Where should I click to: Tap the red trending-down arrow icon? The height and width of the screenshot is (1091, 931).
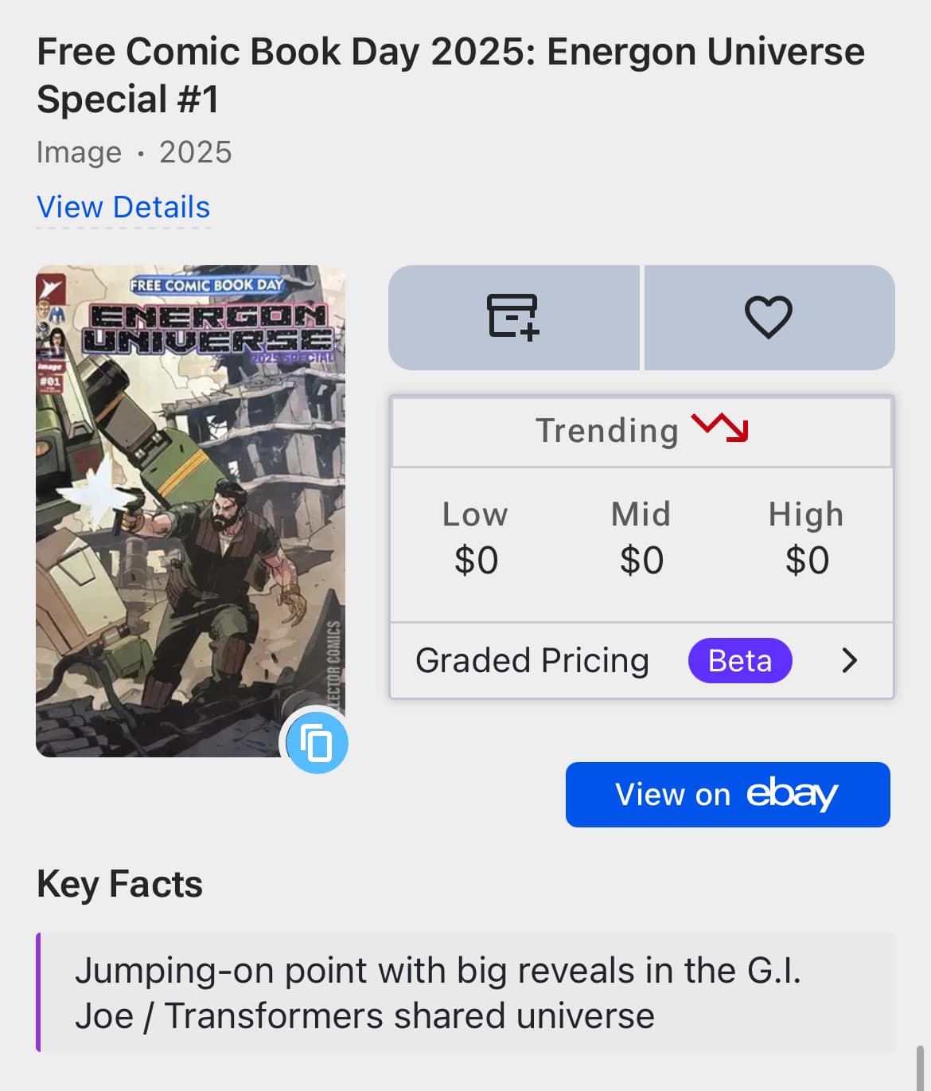(719, 428)
